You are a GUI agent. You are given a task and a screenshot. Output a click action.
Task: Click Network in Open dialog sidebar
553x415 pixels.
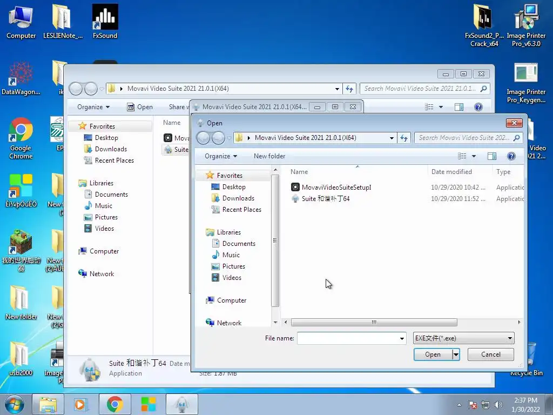(224, 323)
